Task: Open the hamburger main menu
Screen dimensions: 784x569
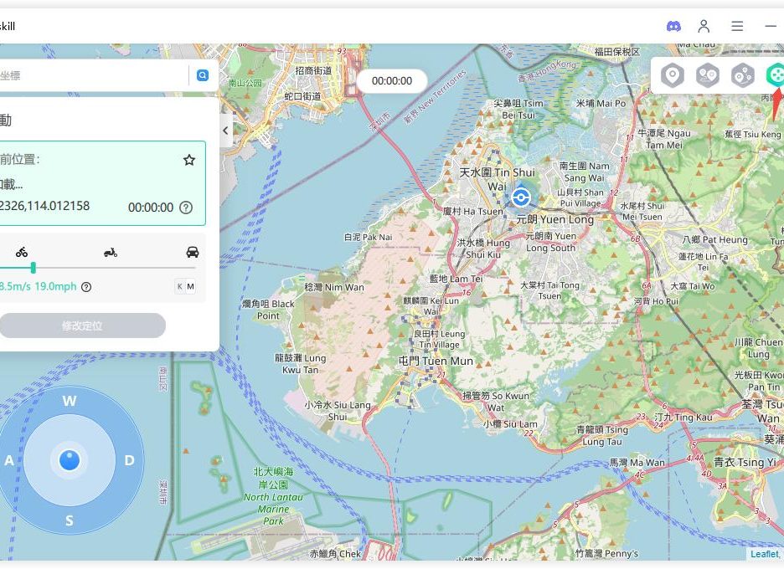Action: (x=737, y=26)
